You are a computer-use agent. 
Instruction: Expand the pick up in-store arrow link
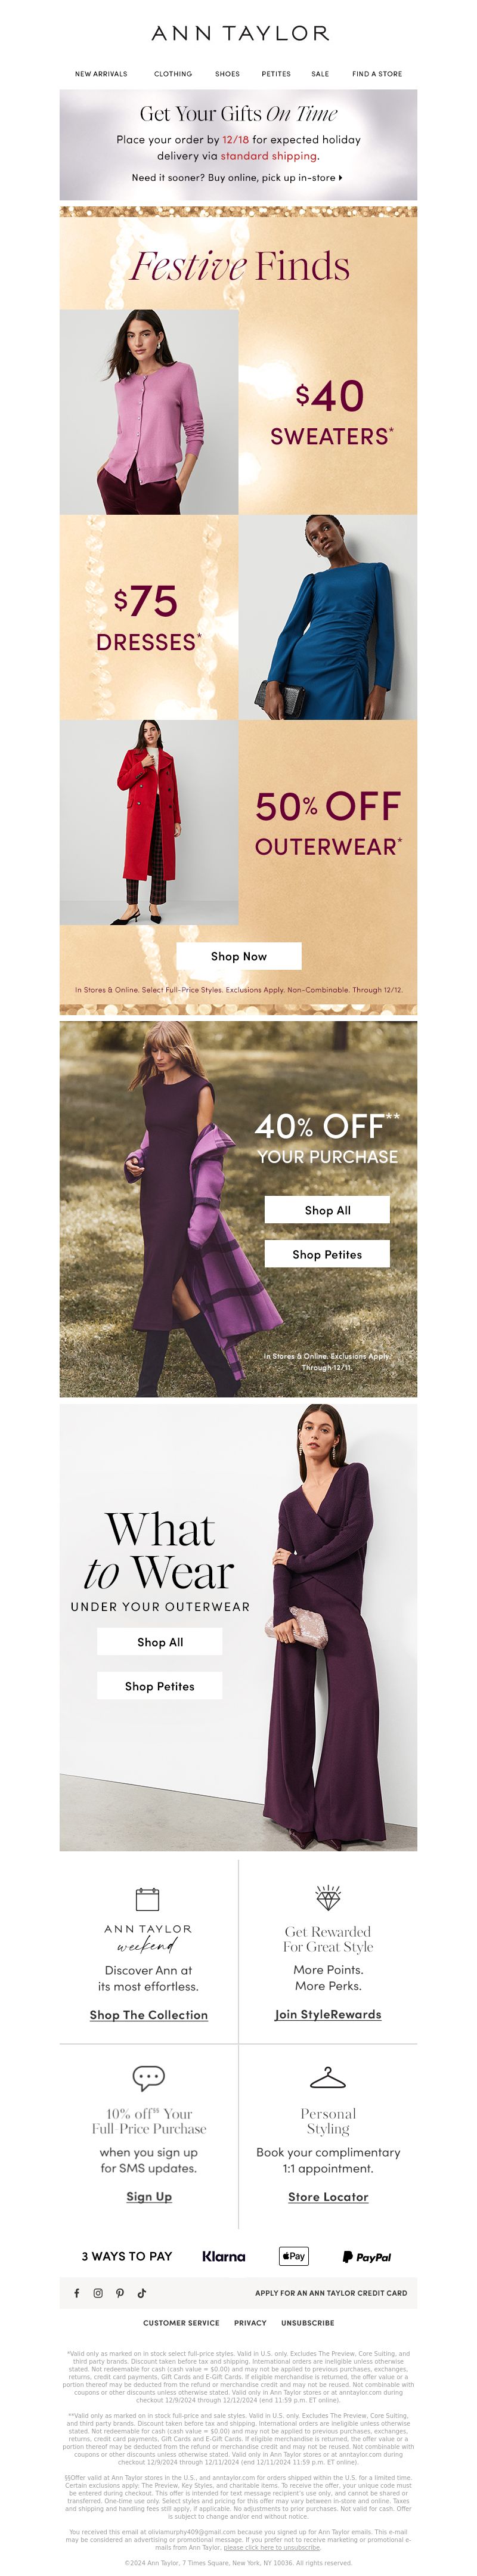click(x=237, y=177)
